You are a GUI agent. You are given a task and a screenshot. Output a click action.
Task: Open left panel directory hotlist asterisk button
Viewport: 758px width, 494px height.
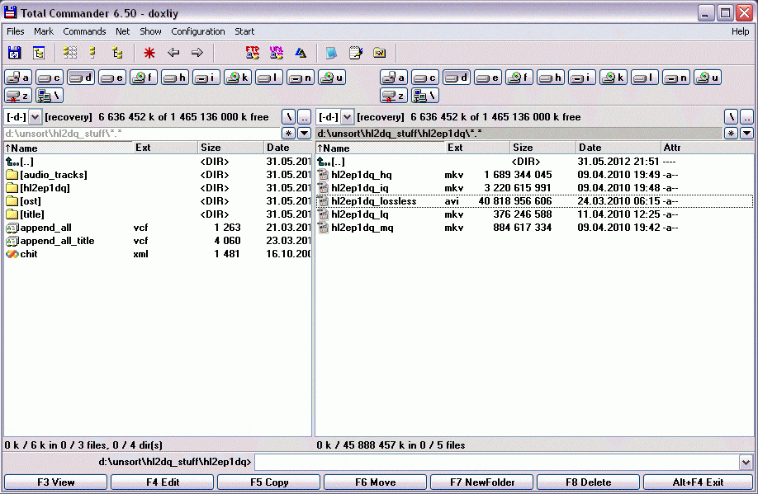coord(289,134)
